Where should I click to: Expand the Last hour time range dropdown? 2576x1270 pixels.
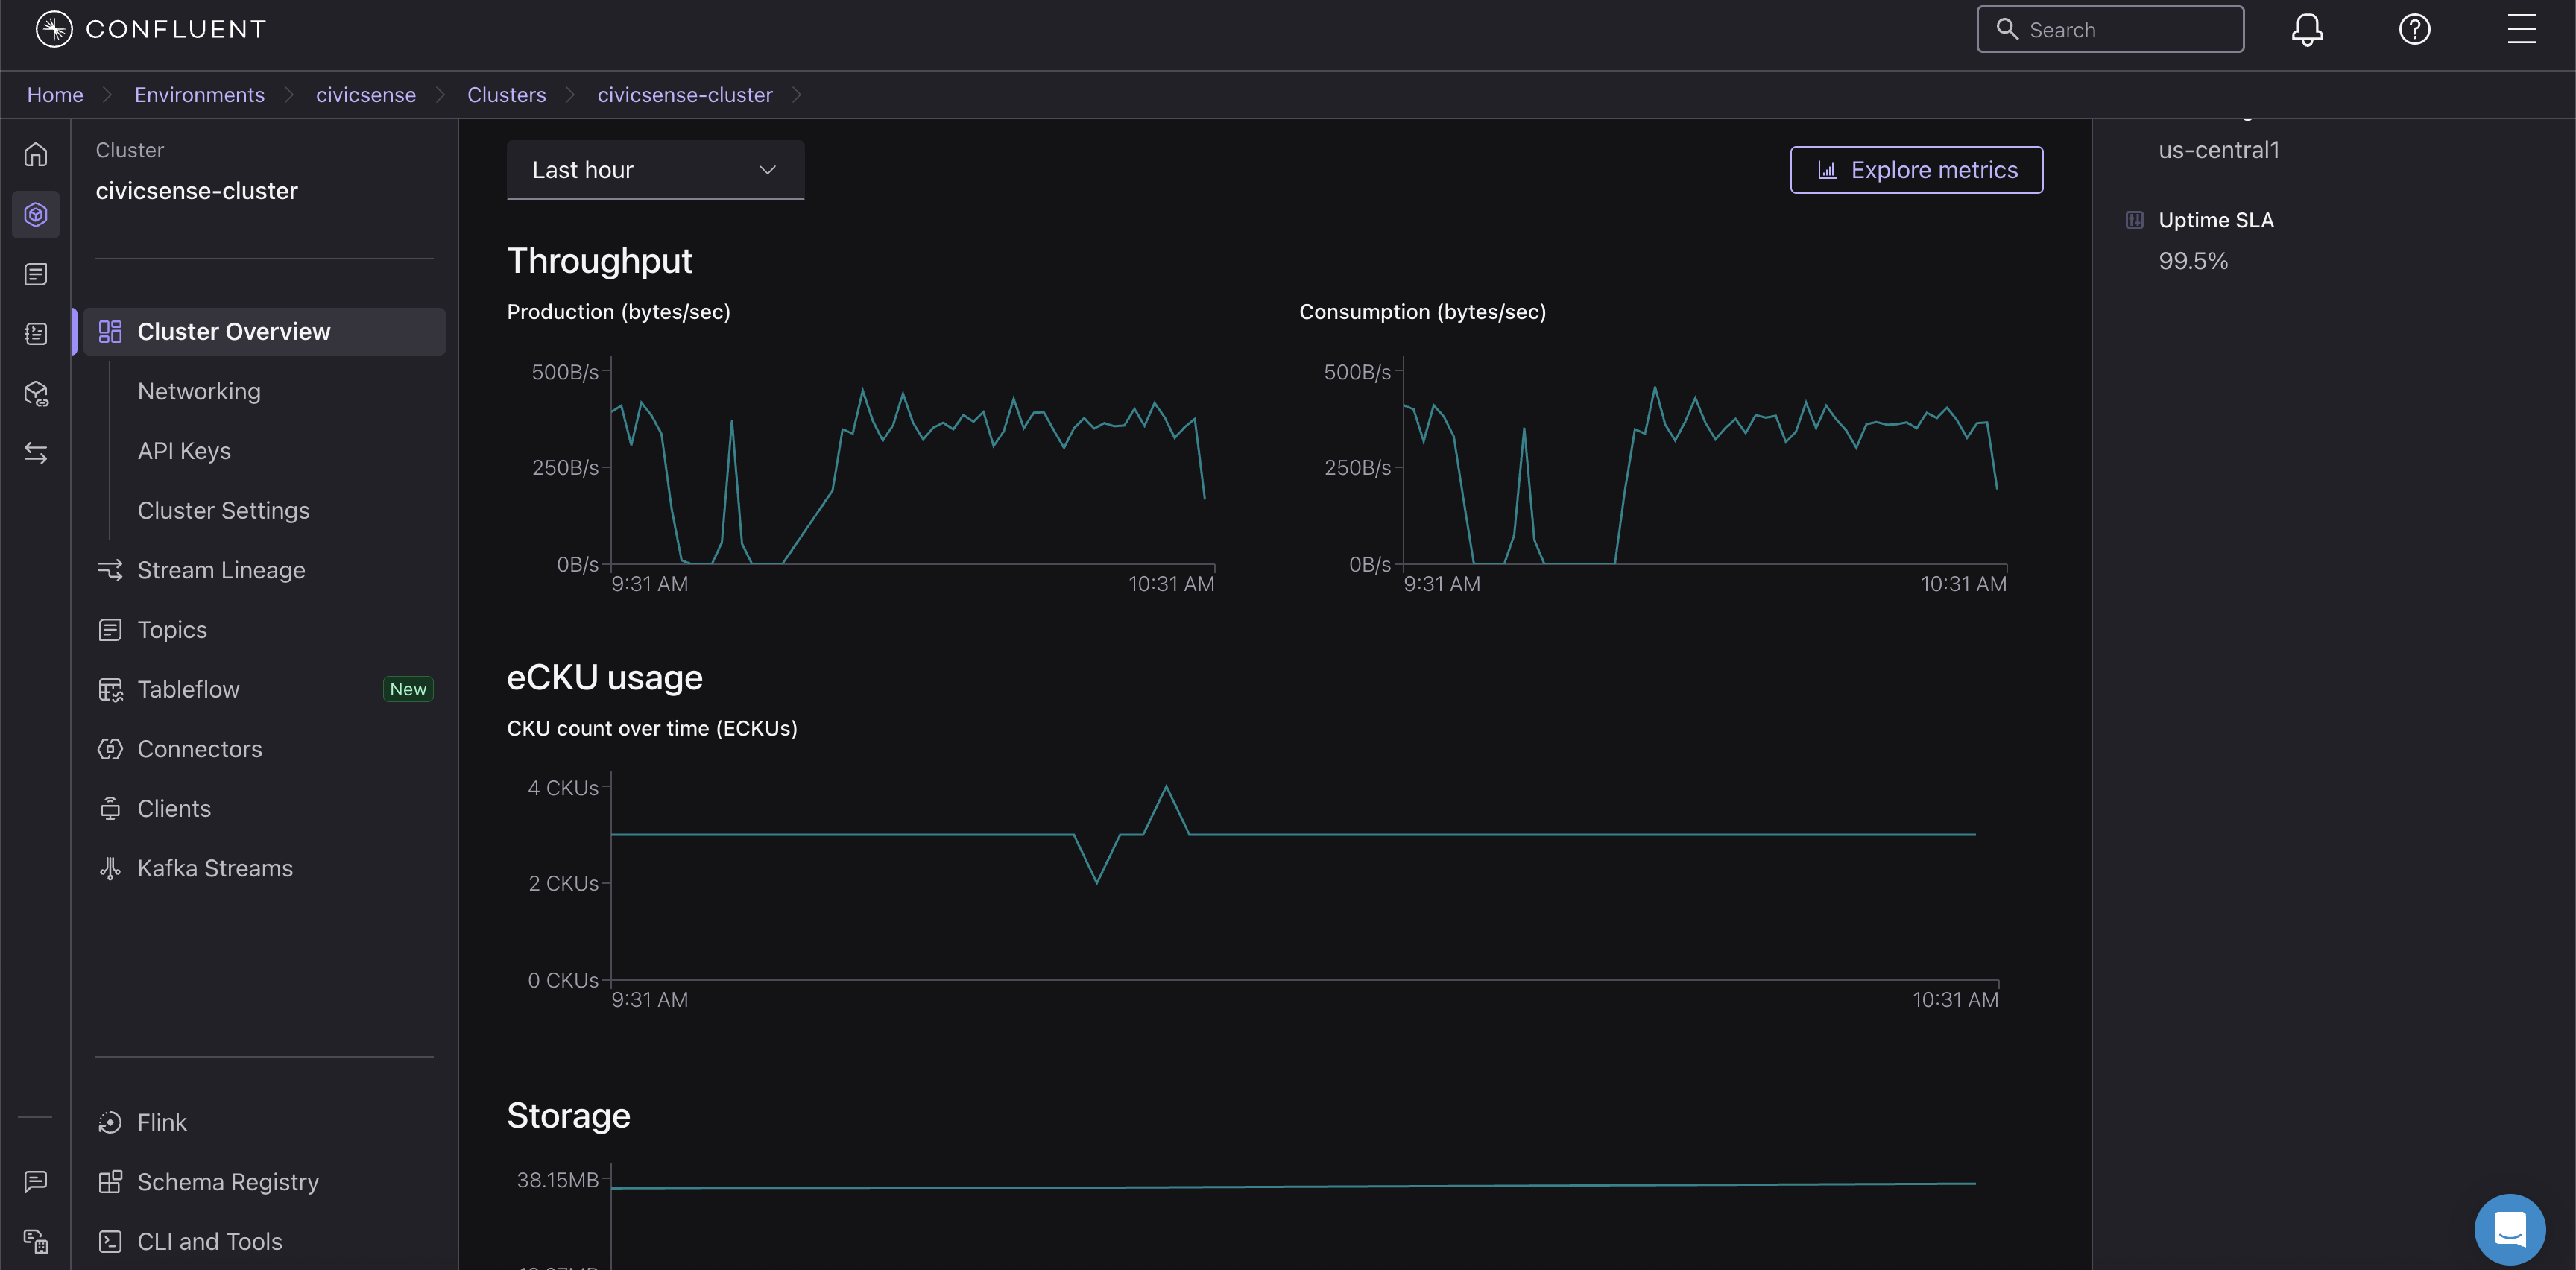click(x=655, y=170)
